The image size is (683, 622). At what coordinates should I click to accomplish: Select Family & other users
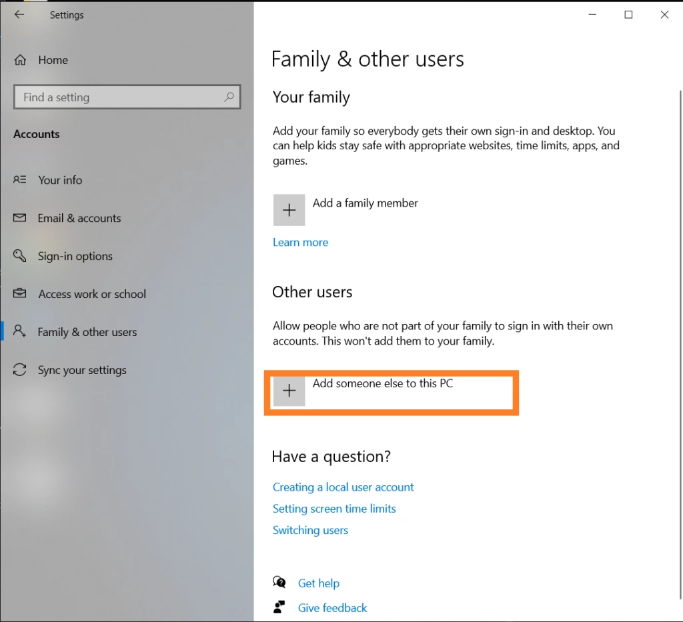[87, 332]
